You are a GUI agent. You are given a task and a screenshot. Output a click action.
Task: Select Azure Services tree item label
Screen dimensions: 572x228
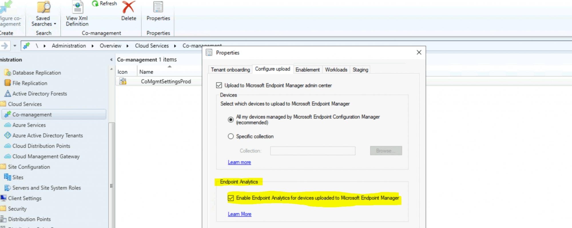[x=29, y=125]
